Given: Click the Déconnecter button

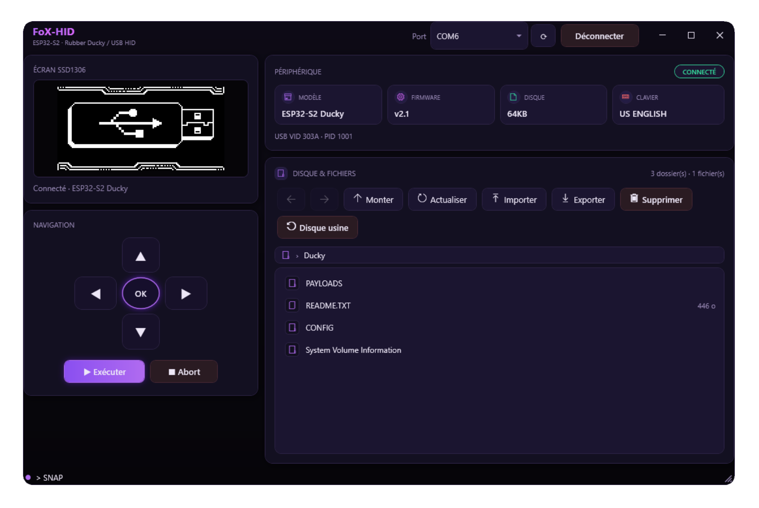Looking at the screenshot, I should coord(600,36).
